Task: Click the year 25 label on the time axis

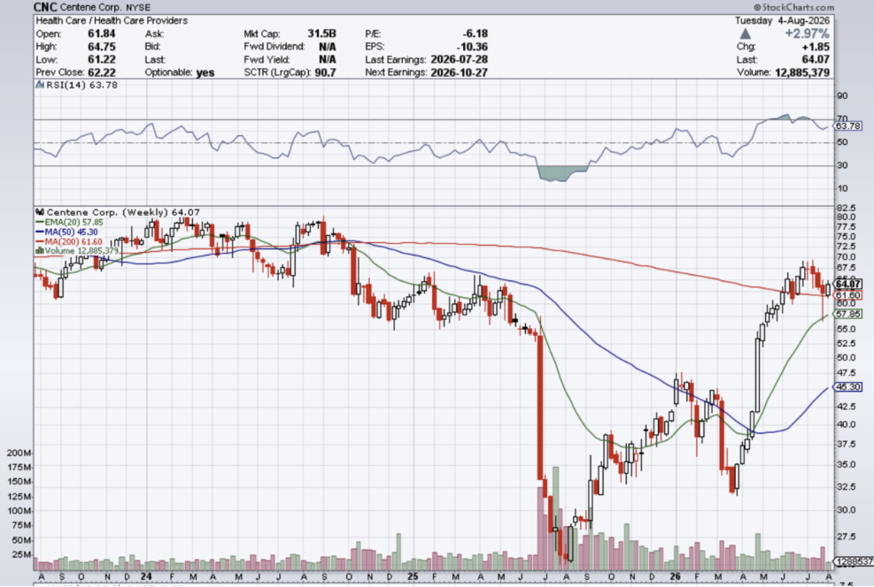Action: point(413,576)
